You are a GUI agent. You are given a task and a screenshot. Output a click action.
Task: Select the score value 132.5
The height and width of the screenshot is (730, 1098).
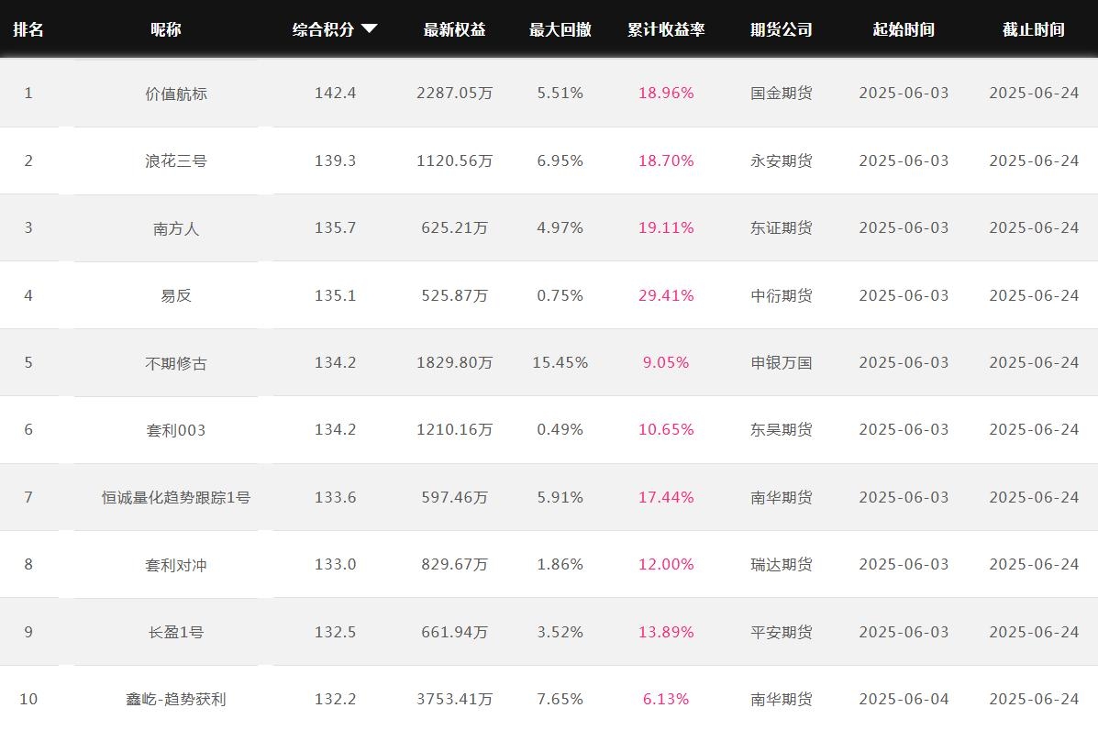336,632
